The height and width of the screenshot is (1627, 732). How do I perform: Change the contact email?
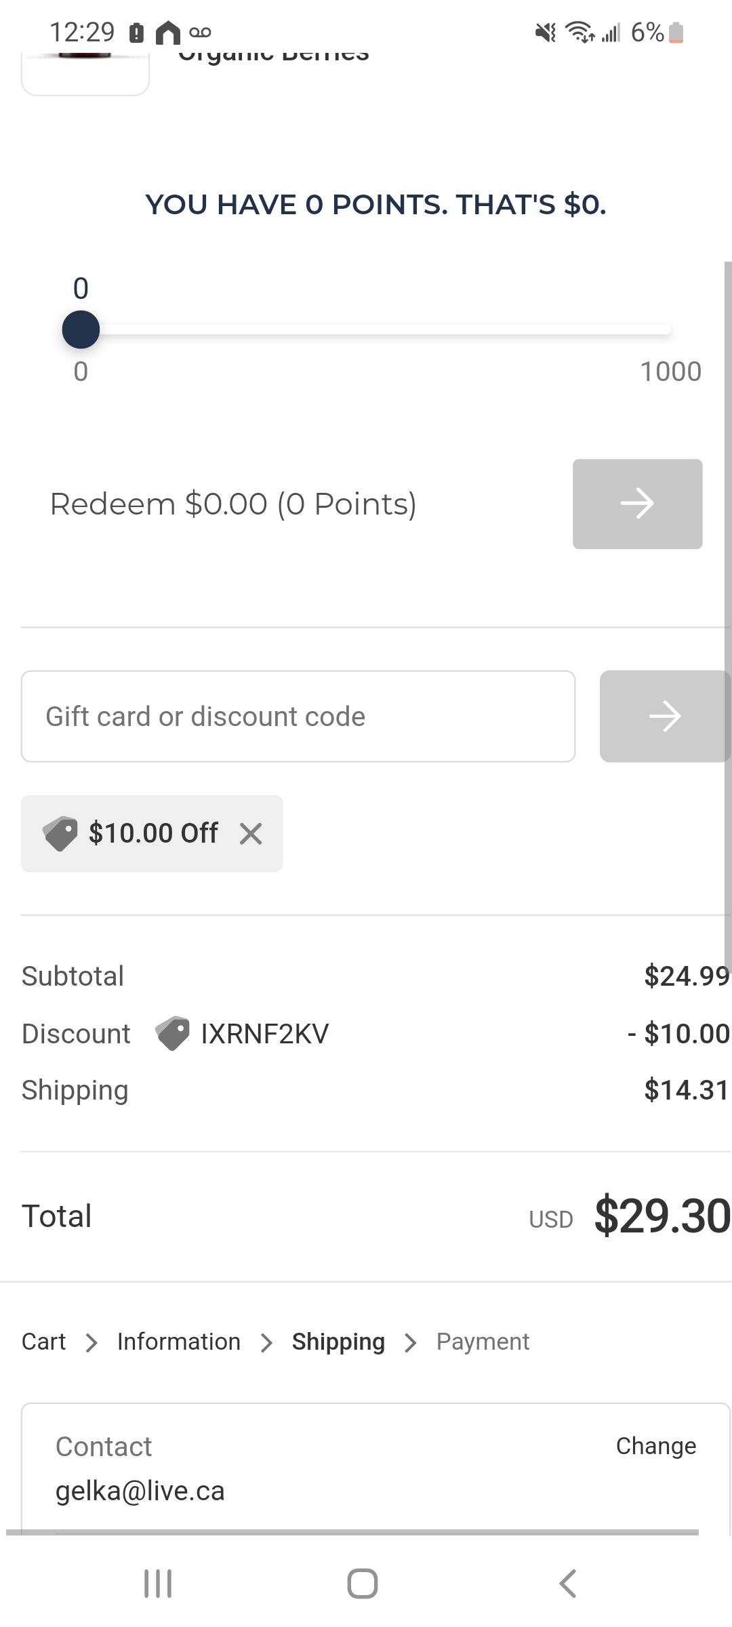655,1446
